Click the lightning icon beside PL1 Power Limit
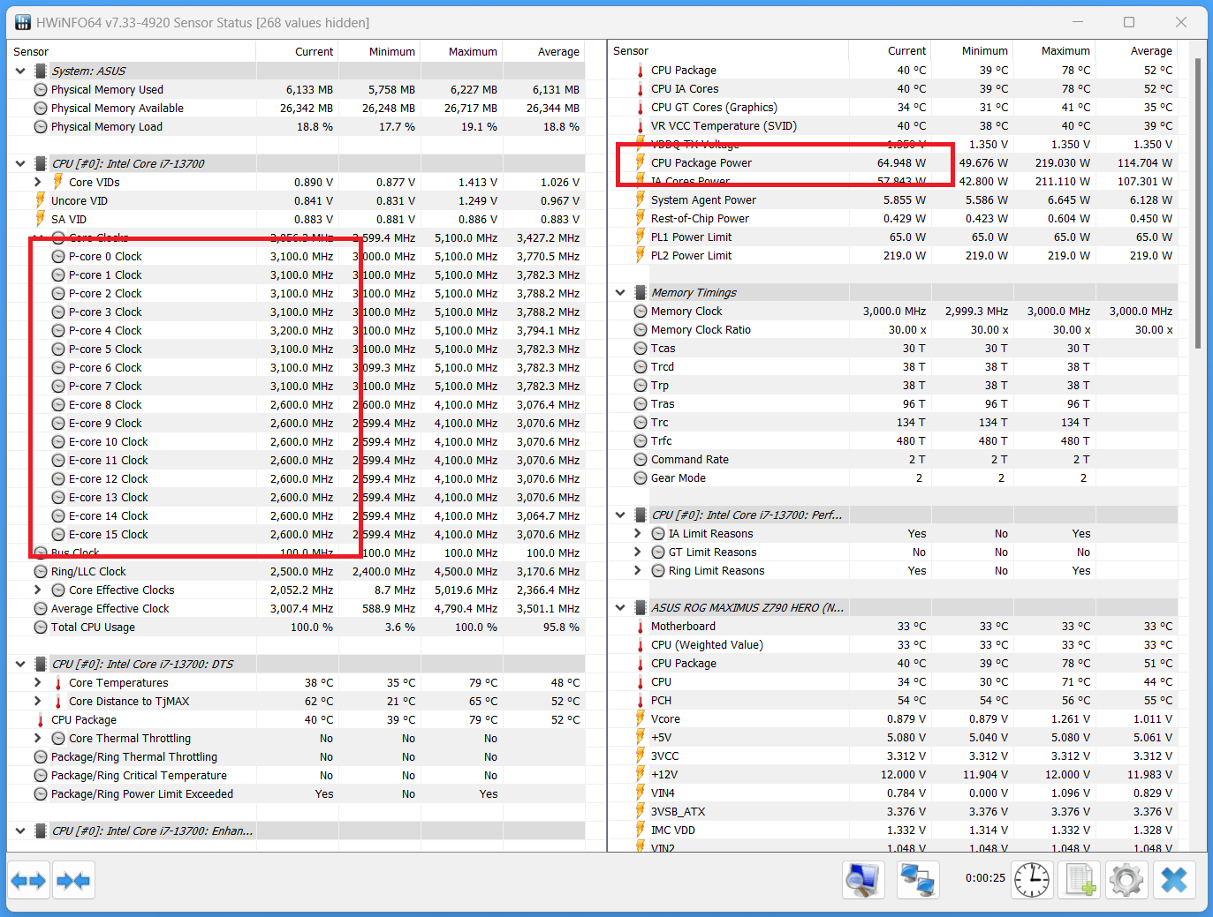The height and width of the screenshot is (917, 1213). coord(641,237)
